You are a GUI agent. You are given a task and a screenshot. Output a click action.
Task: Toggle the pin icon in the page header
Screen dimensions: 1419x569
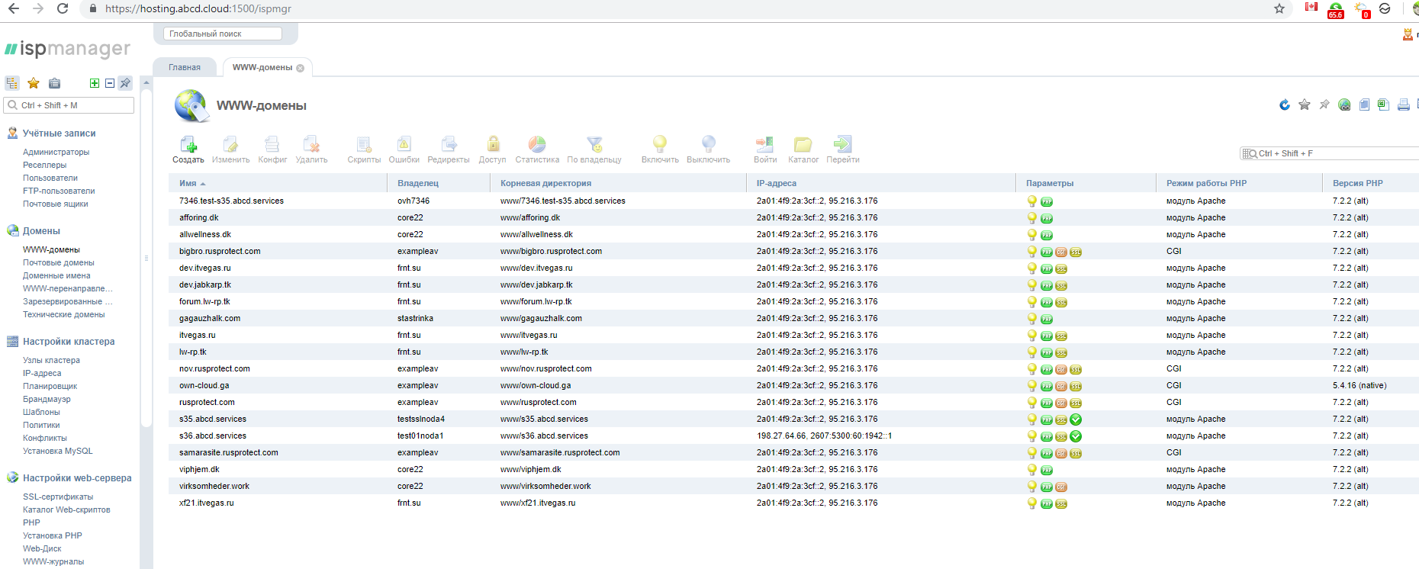[1324, 105]
